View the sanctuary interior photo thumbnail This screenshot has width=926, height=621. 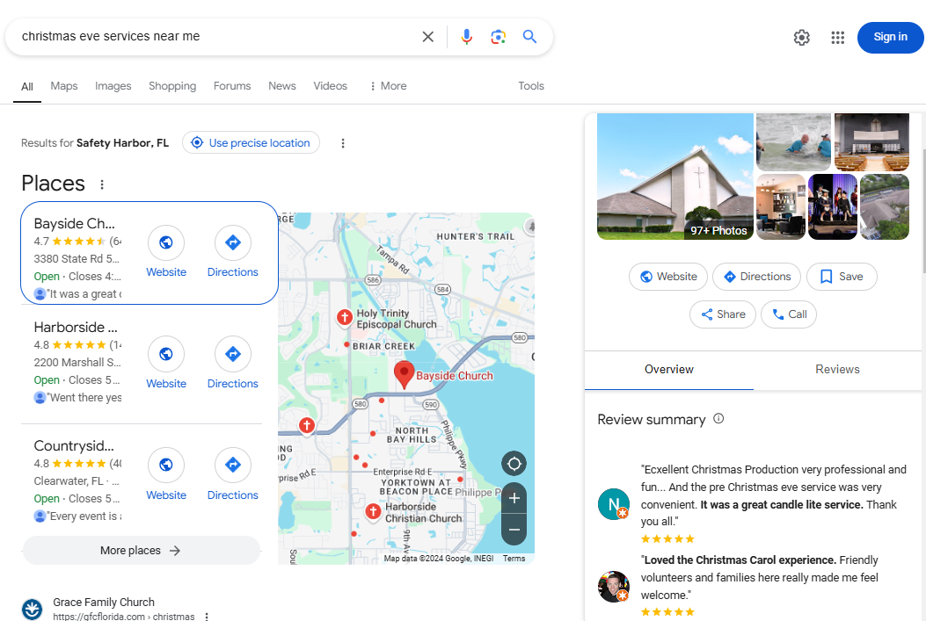(871, 142)
